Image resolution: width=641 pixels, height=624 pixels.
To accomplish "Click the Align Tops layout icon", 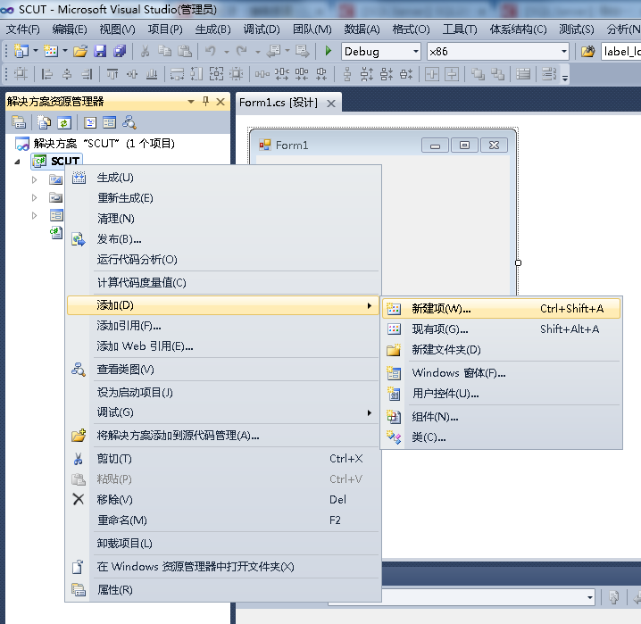I will [112, 74].
